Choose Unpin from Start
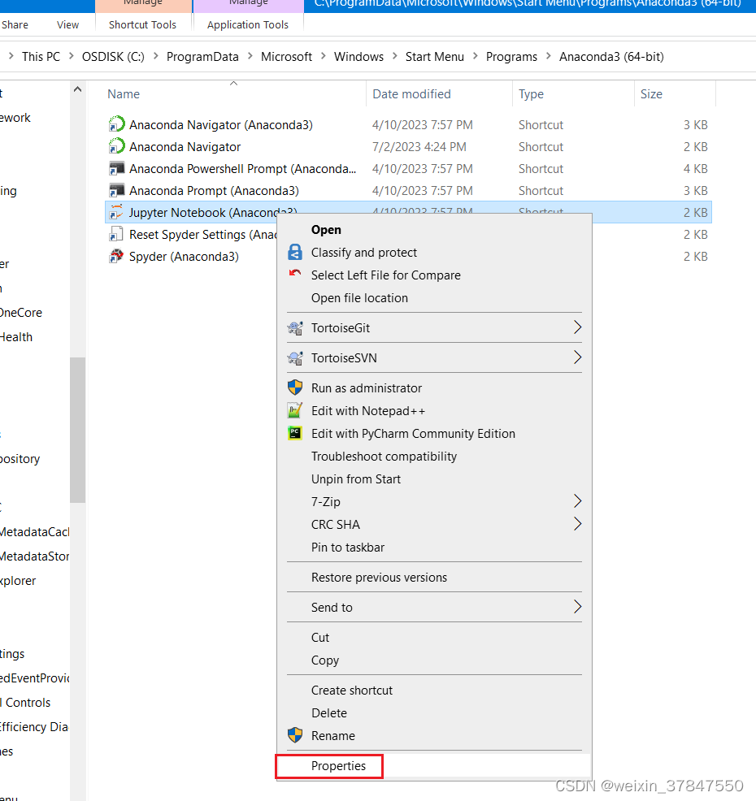Screen dimensions: 756x801 [356, 479]
